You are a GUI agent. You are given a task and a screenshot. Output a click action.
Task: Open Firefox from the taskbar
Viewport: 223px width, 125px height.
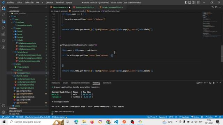92,122
